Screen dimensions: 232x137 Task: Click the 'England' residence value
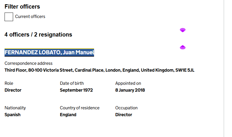coord(68,115)
